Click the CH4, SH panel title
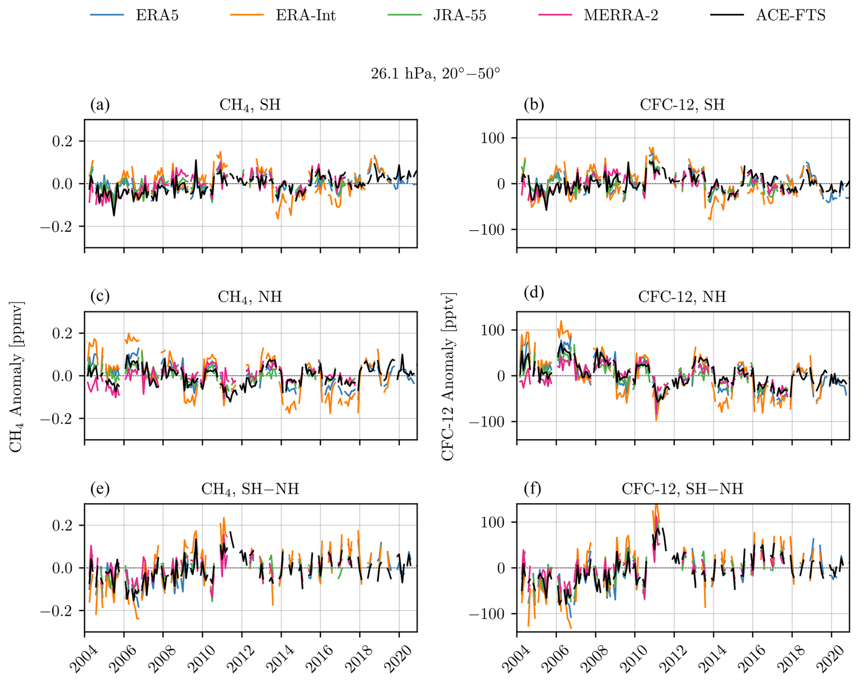859x682 pixels. click(250, 105)
